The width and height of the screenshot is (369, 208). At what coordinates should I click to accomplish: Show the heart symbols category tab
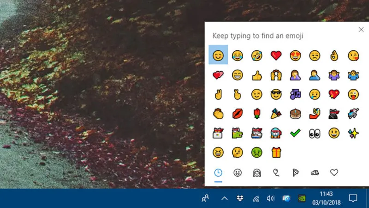(x=334, y=172)
